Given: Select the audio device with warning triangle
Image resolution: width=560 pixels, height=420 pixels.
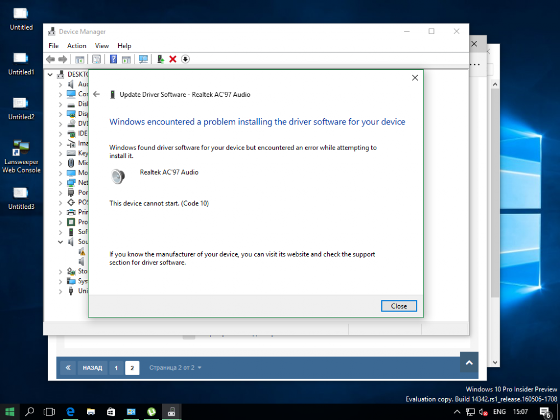Looking at the screenshot, I should 82,251.
